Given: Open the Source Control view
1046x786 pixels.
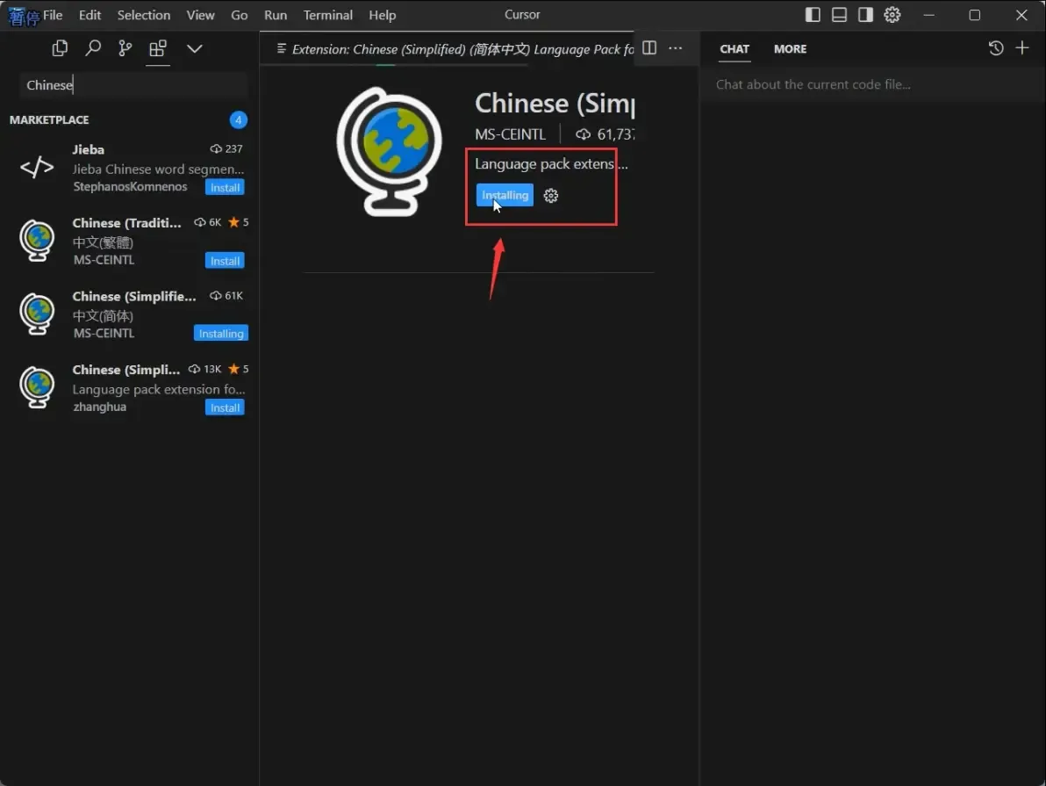Looking at the screenshot, I should pos(125,48).
